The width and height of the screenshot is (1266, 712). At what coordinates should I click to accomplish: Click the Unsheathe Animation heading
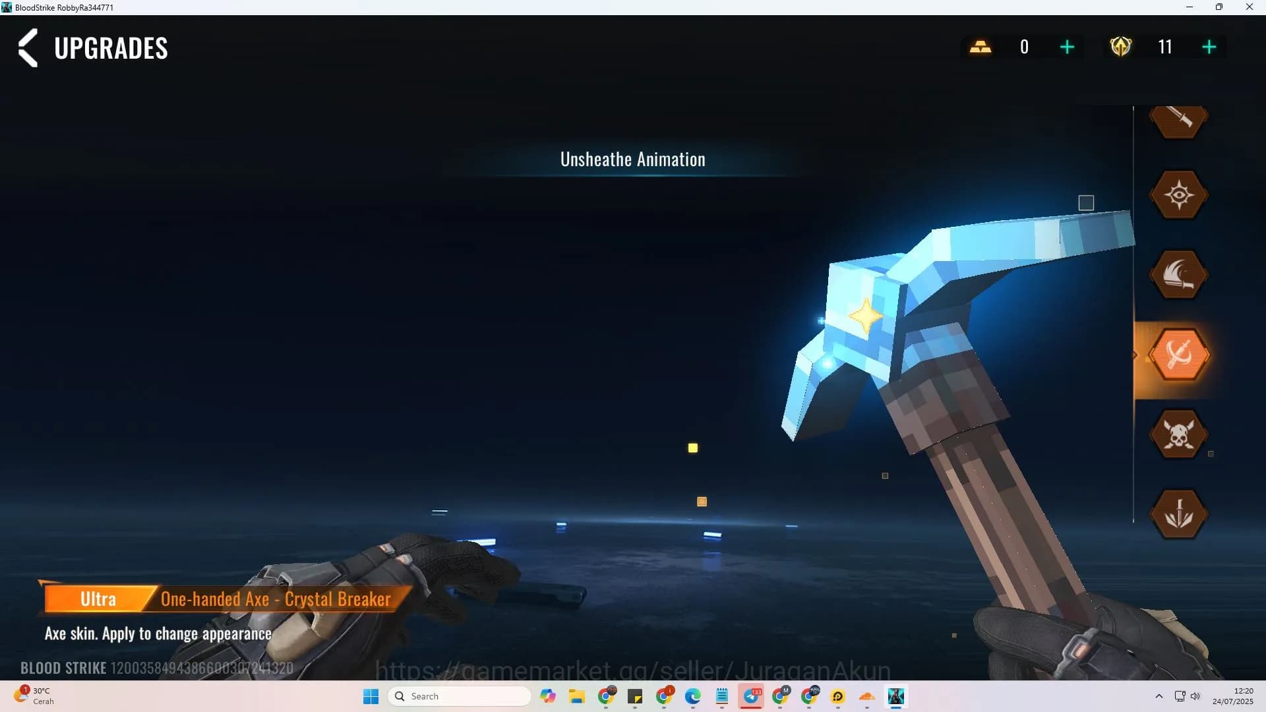coord(632,159)
